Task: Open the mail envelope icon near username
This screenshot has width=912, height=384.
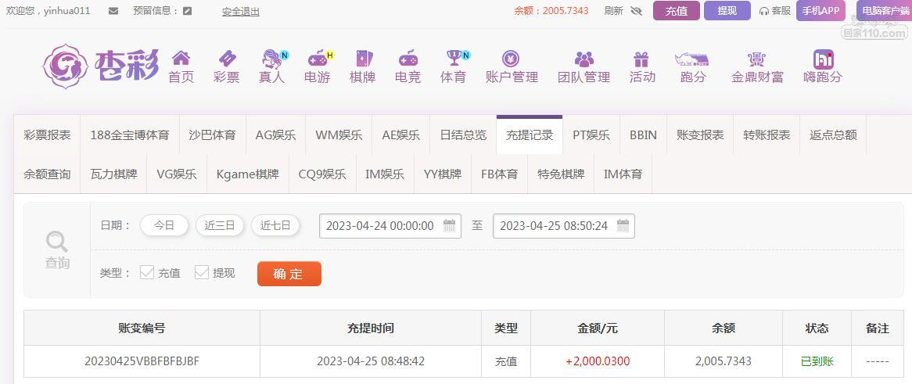Action: pyautogui.click(x=113, y=10)
